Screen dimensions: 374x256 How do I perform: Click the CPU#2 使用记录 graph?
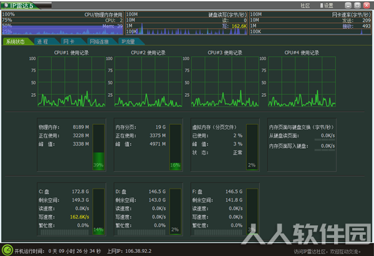pos(148,82)
